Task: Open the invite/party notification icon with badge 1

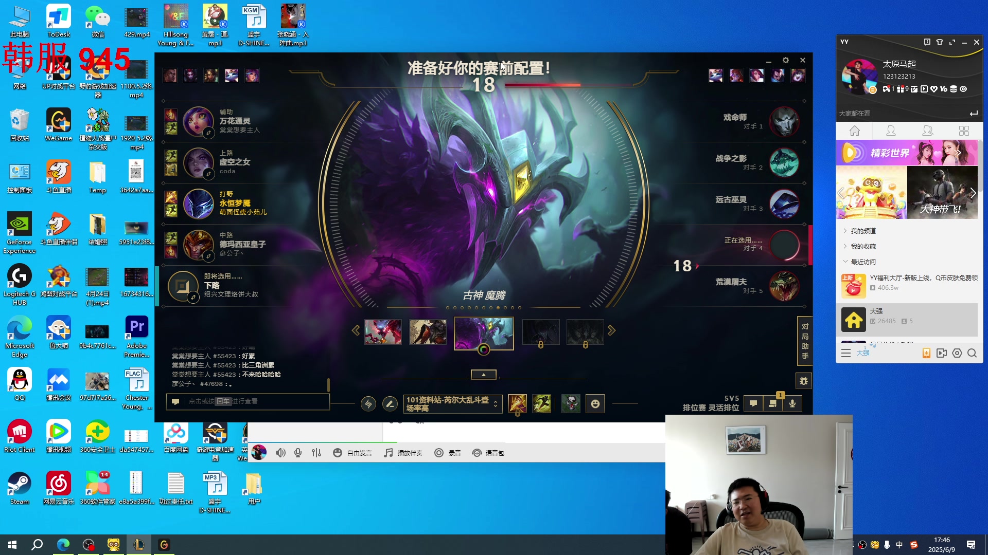Action: [x=773, y=403]
